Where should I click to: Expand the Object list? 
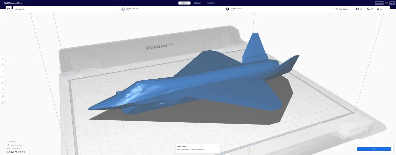pyautogui.click(x=12, y=141)
